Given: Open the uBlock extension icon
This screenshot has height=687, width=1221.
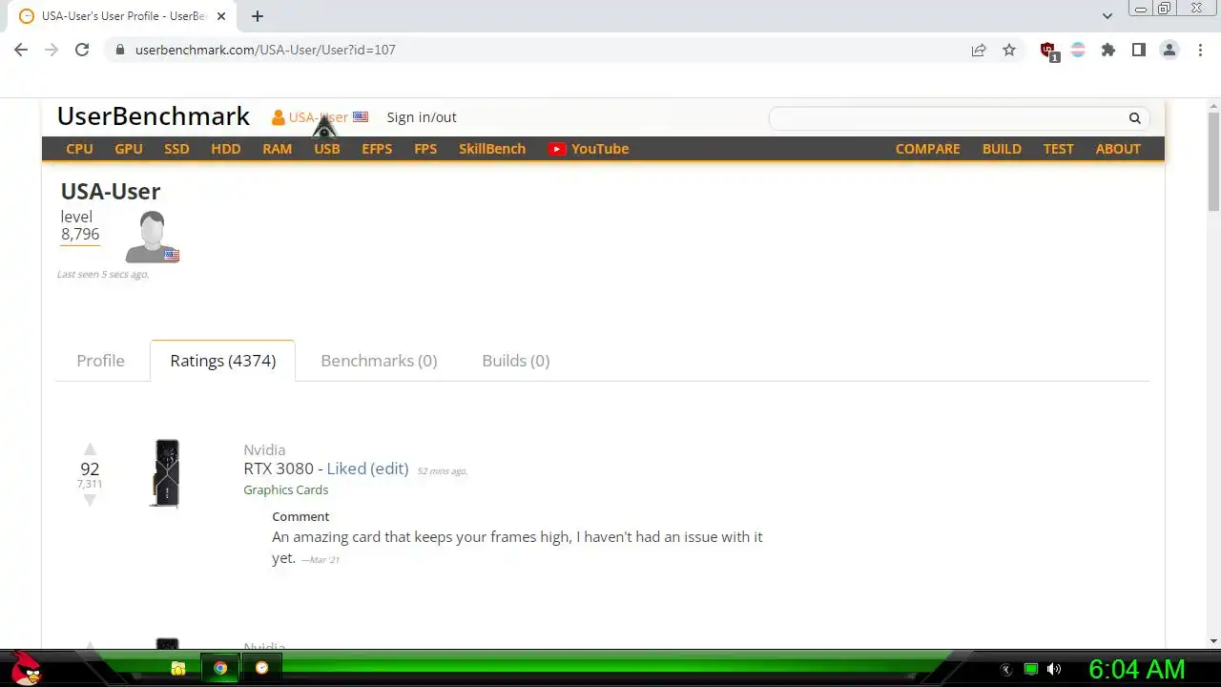Looking at the screenshot, I should pyautogui.click(x=1048, y=51).
